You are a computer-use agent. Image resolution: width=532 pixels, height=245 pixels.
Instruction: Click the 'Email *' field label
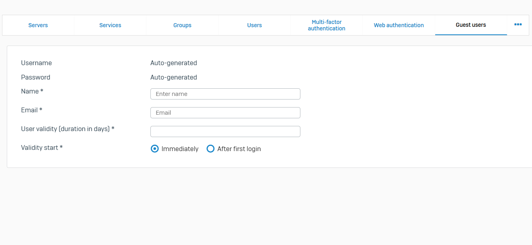[x=32, y=110]
